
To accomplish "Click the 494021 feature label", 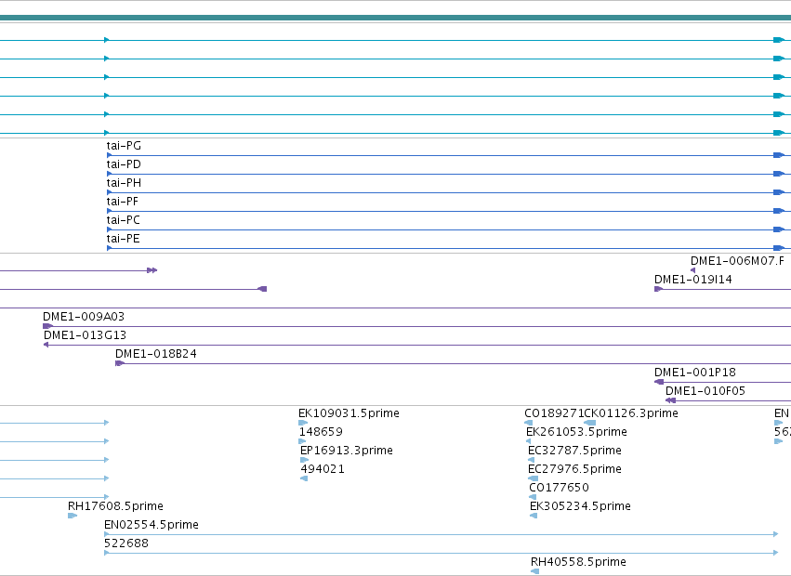I will pyautogui.click(x=323, y=469).
